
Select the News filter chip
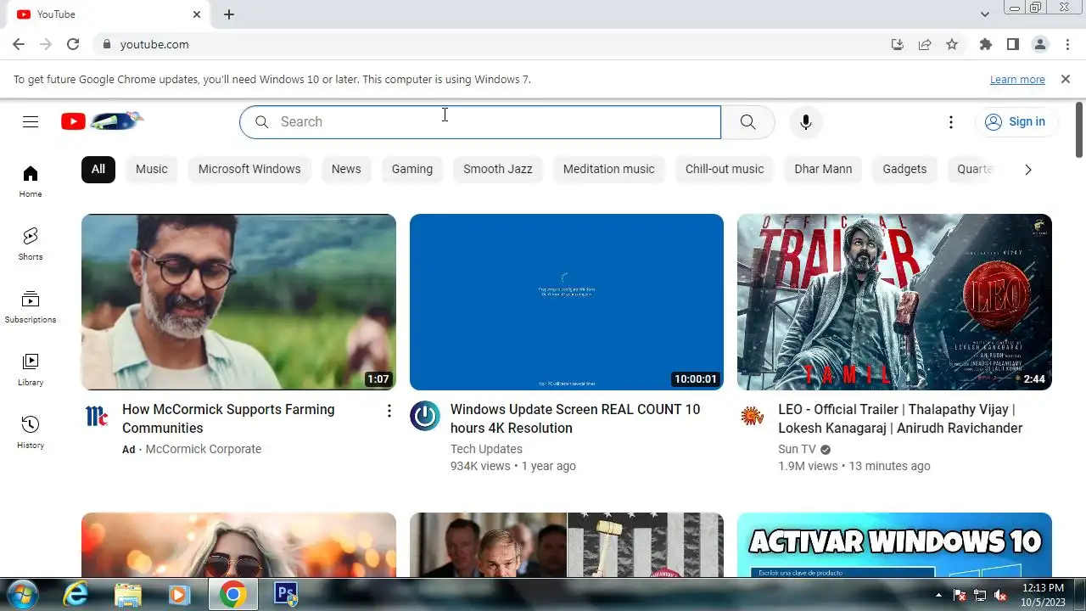coord(346,169)
